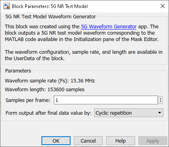Close the Block Parameters dialog
The height and width of the screenshot is (147, 169).
coord(163,6)
